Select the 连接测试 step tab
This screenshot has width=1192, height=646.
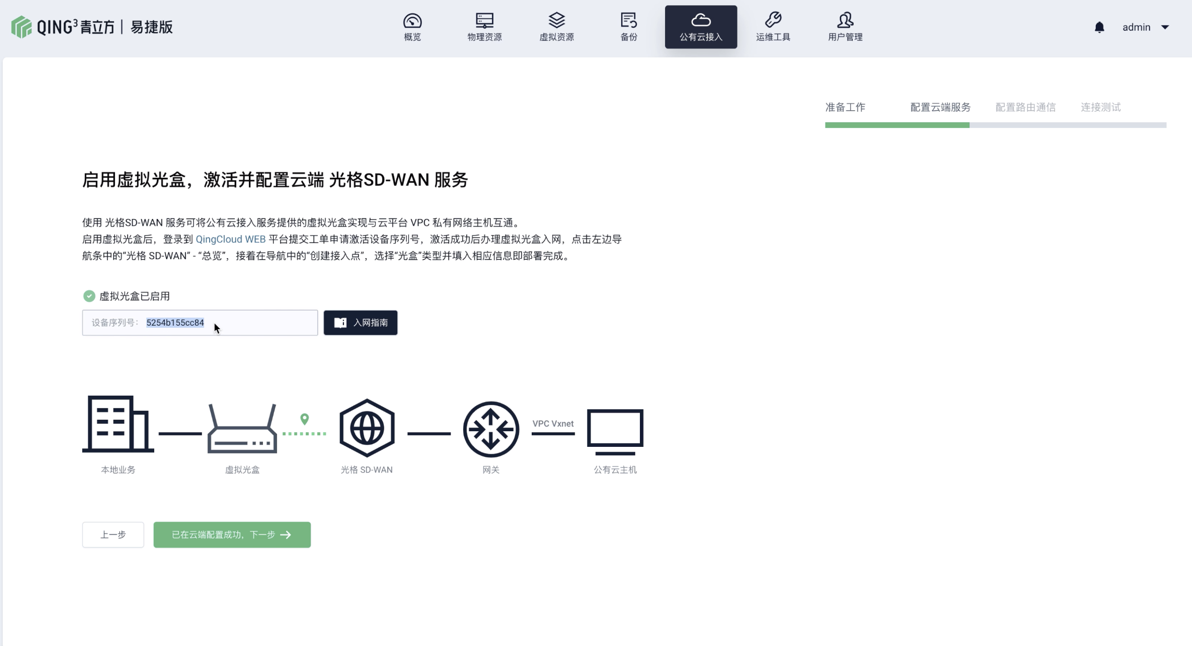(1101, 107)
